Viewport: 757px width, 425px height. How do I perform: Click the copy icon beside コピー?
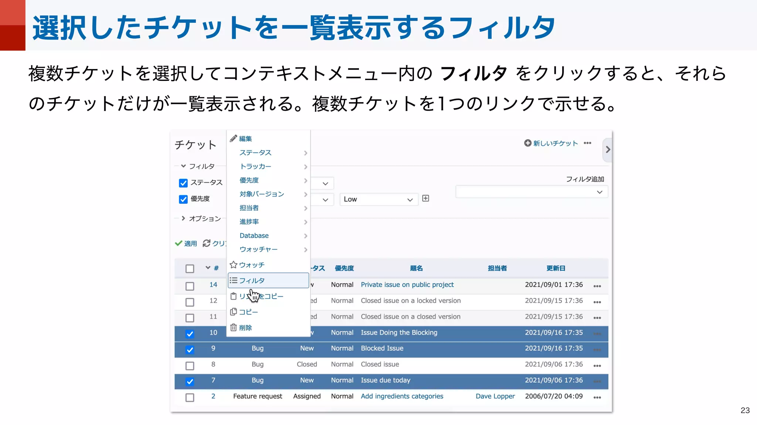(233, 312)
